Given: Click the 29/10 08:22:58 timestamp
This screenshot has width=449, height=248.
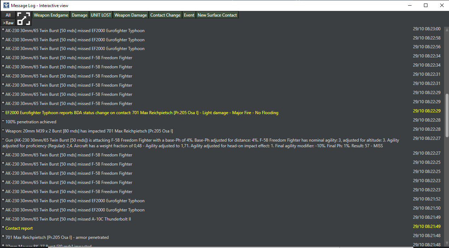Looking at the screenshot, I should coord(427,38).
